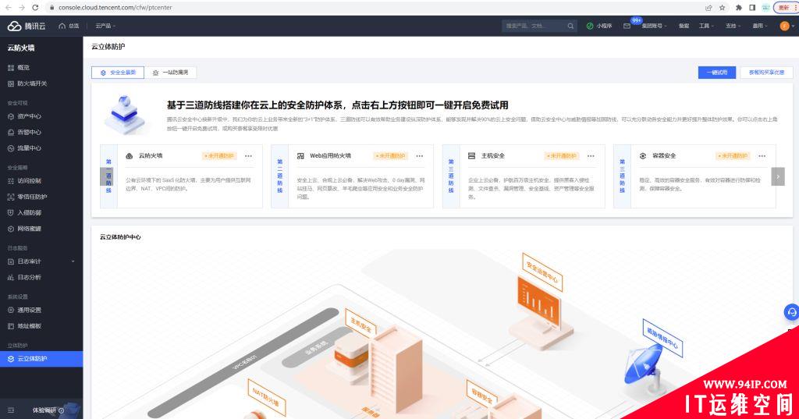The image size is (799, 419).
Task: Click 主机安全 card's orange status tag
Action: click(x=562, y=156)
